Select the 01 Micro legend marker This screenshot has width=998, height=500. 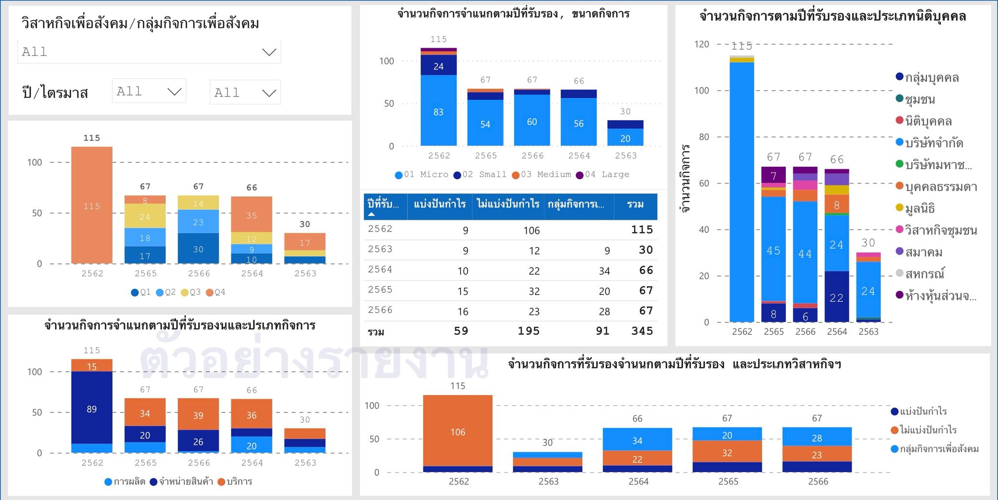[x=399, y=175]
